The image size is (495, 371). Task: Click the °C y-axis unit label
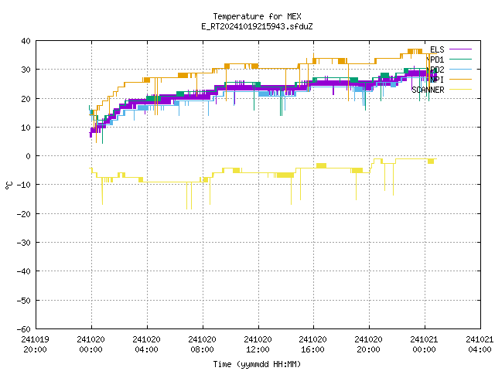pos(9,185)
